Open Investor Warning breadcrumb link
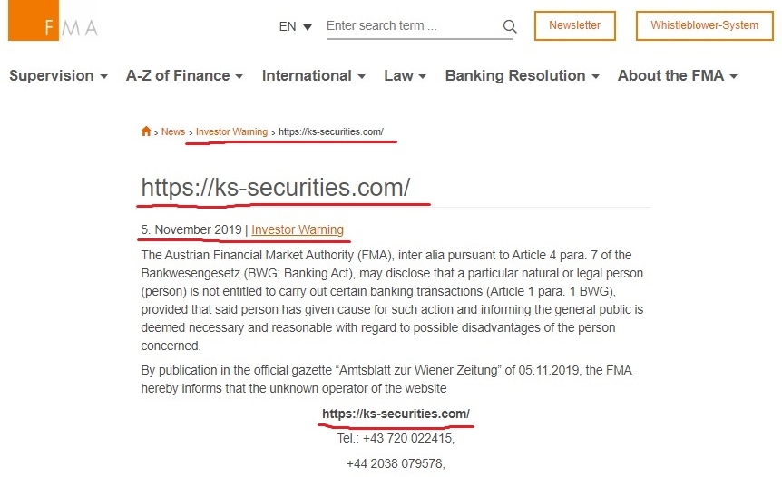782x477 pixels. pyautogui.click(x=231, y=131)
